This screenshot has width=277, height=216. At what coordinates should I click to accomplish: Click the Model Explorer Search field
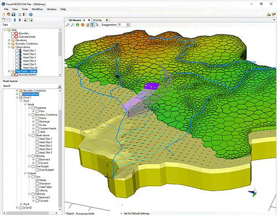coord(30,86)
